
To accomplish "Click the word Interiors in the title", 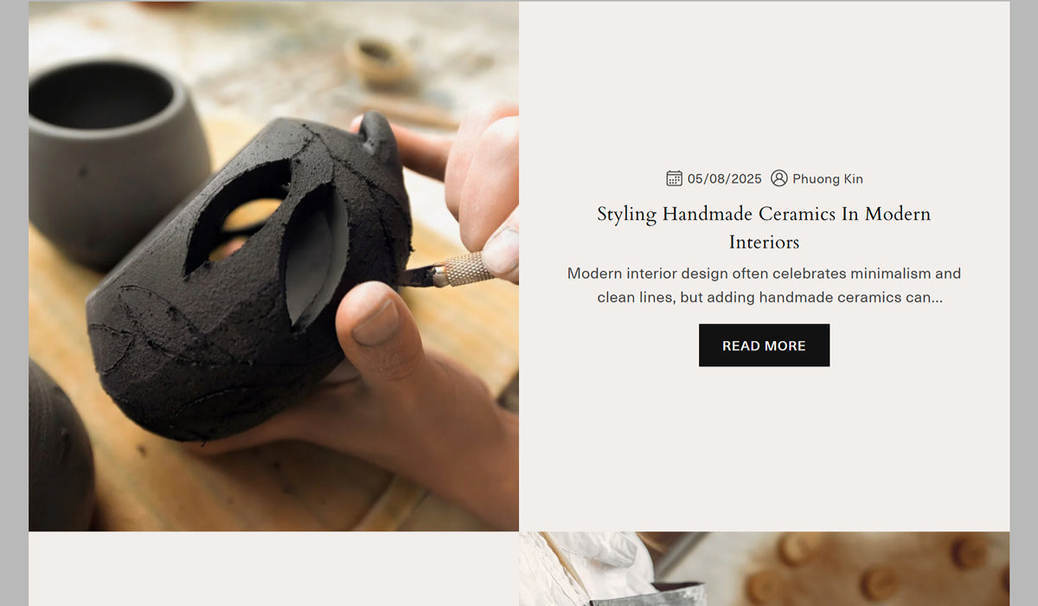I will (764, 242).
